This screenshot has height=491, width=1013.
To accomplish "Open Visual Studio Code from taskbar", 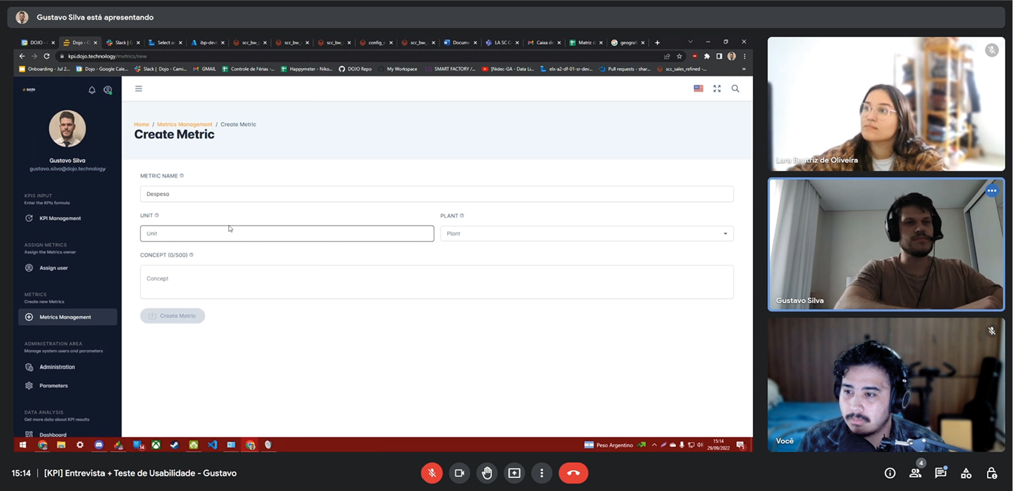I will click(x=212, y=445).
